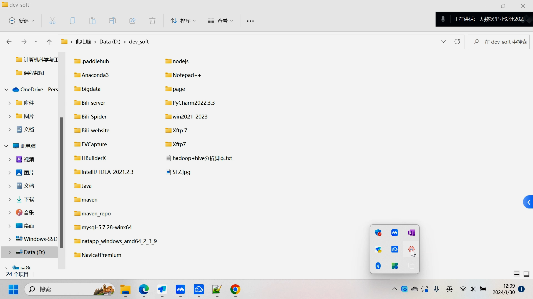Click the Share icon in toolbar
This screenshot has width=533, height=299.
(x=132, y=21)
